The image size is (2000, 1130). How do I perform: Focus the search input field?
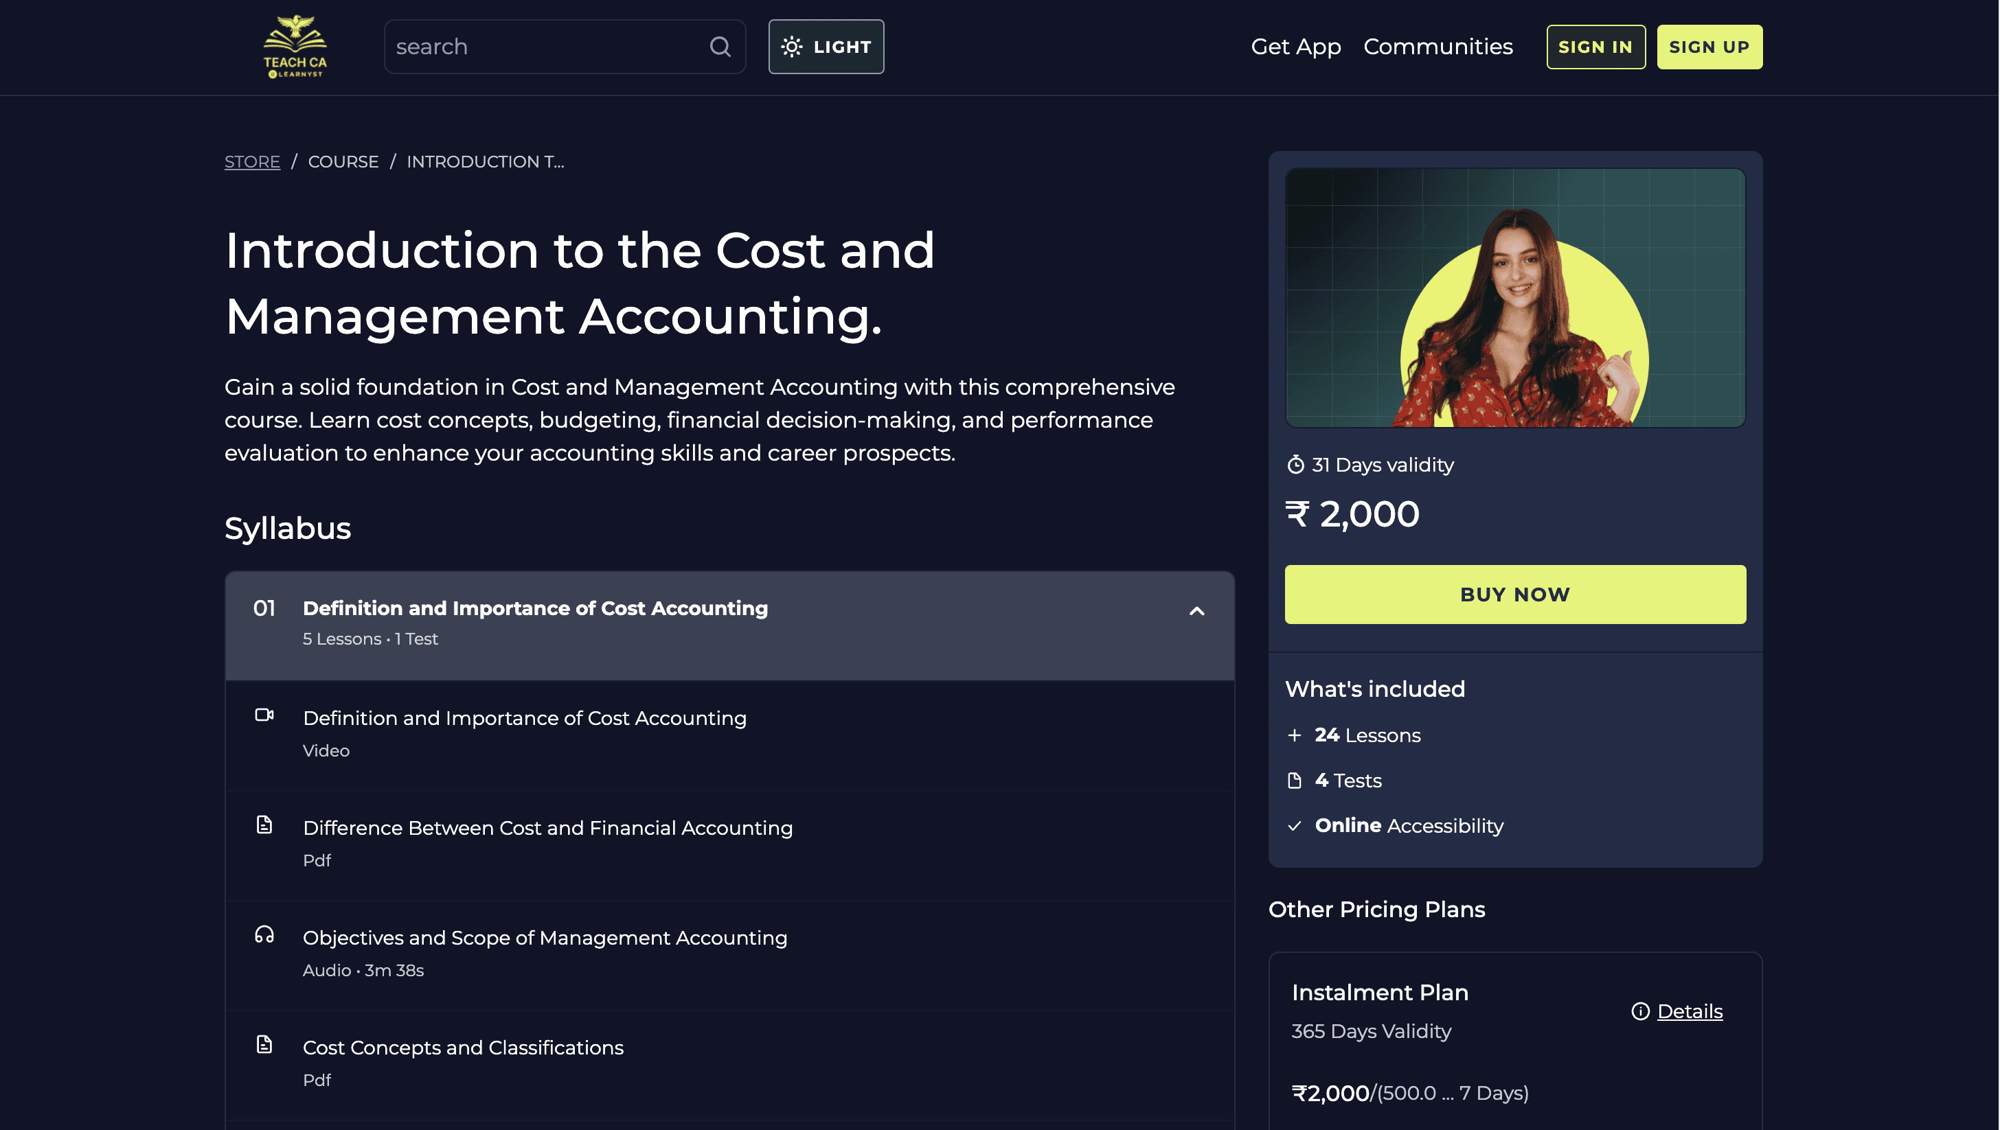point(543,47)
